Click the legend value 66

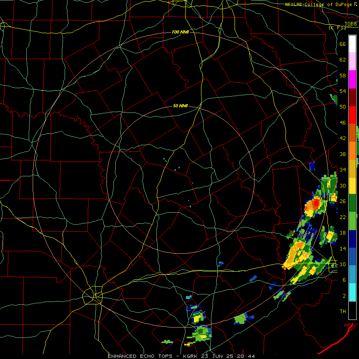click(x=343, y=44)
